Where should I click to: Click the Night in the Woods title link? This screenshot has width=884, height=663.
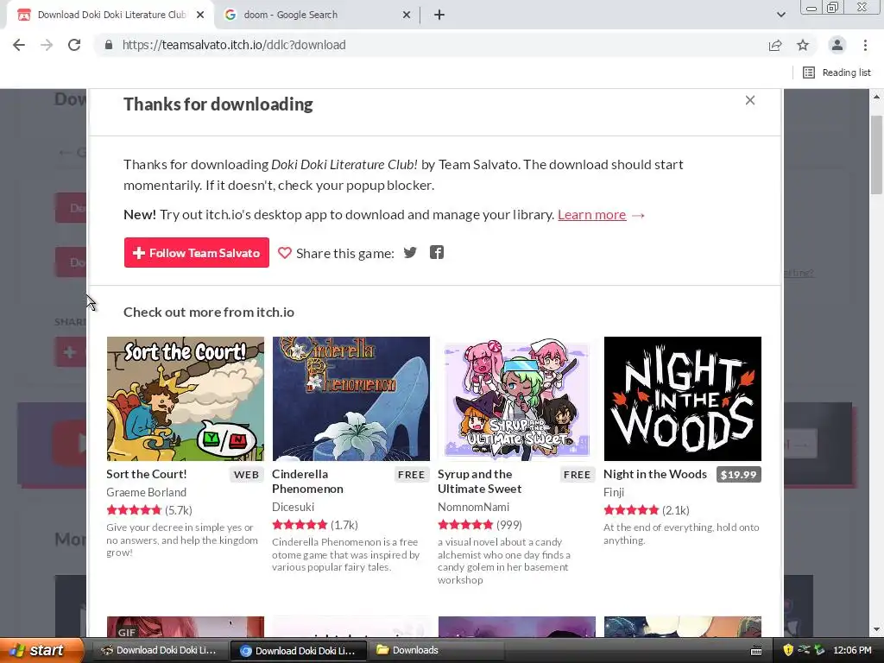(655, 474)
